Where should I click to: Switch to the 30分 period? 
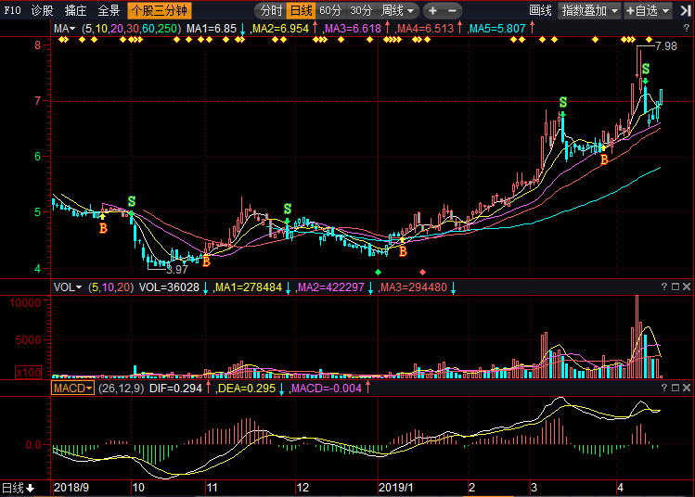[x=361, y=10]
